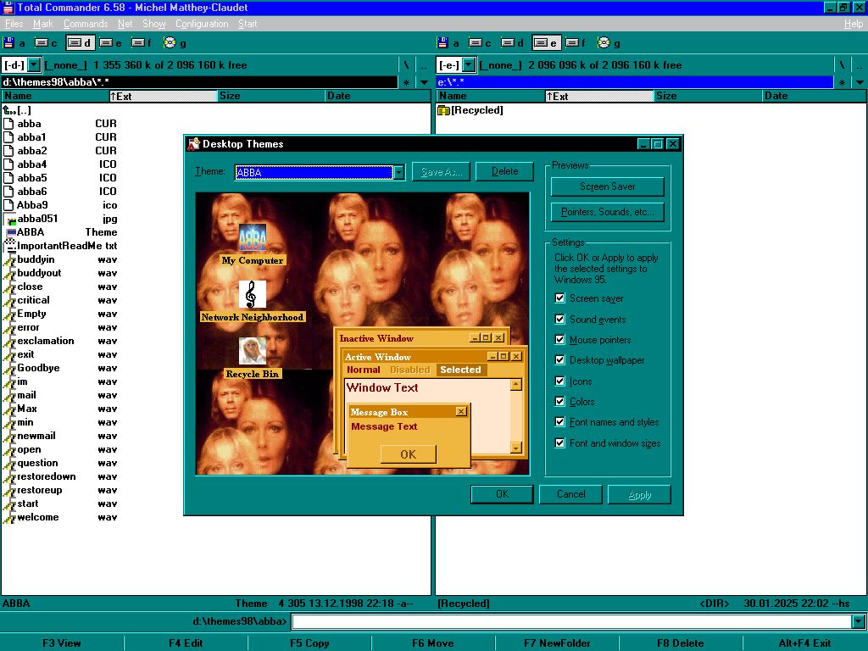This screenshot has height=651, width=868.
Task: Click Network Neighborhood treble clef icon
Action: [252, 295]
